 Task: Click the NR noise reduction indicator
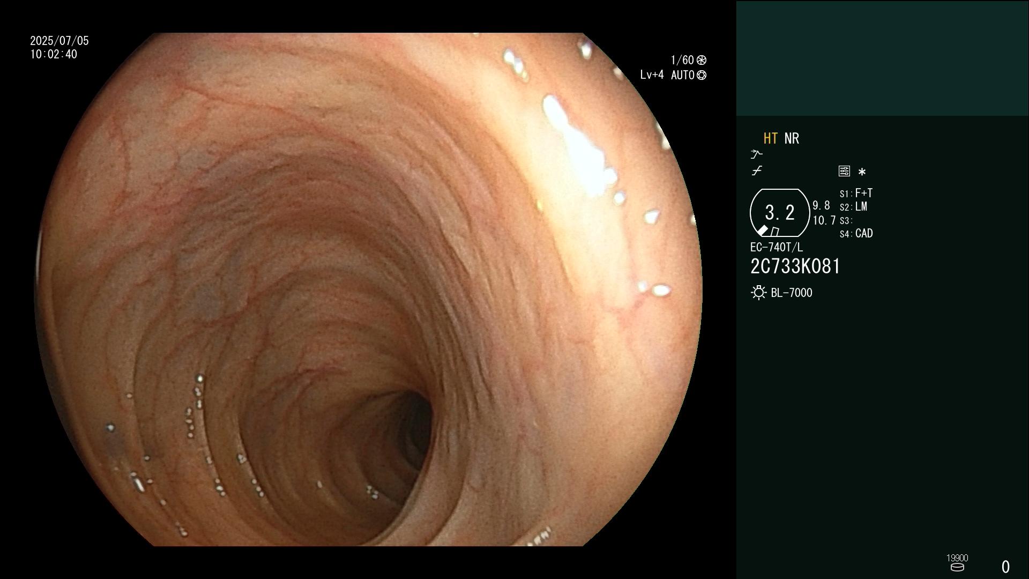(792, 138)
